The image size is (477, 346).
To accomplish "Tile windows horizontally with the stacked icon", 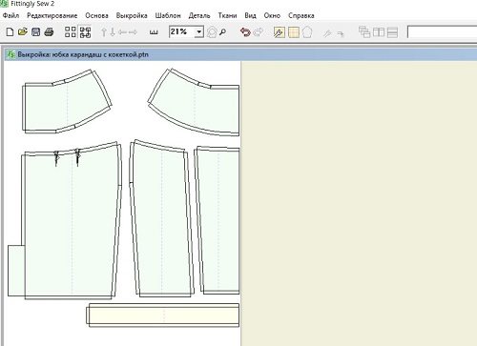I will coord(392,32).
